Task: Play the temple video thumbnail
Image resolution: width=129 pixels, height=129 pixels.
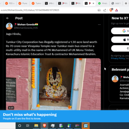Action: pyautogui.click(x=53, y=84)
